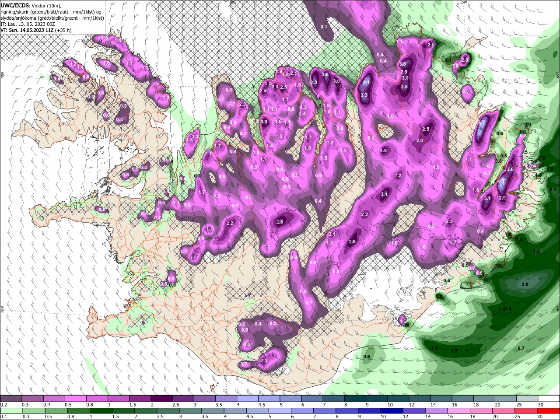
Task: Pick the rain swatch between 5 and 6
Action: coord(280,411)
